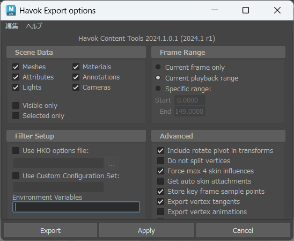Viewport: 294px width, 241px height.
Task: Close the Havok Export options window
Action: pos(277,10)
